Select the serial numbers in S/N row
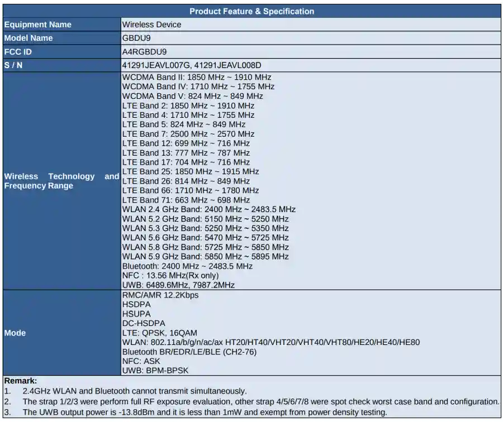Image resolution: width=503 pixels, height=422 pixels. pyautogui.click(x=192, y=65)
